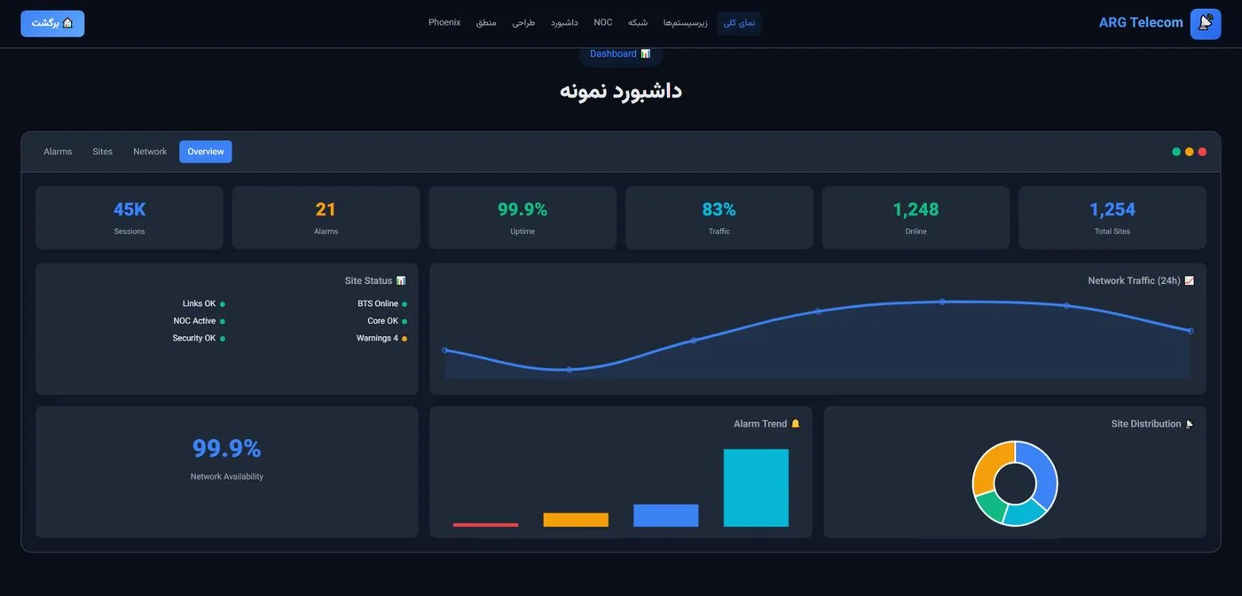The height and width of the screenshot is (596, 1242).
Task: Select داشبورد in the top navigation
Action: pos(564,23)
